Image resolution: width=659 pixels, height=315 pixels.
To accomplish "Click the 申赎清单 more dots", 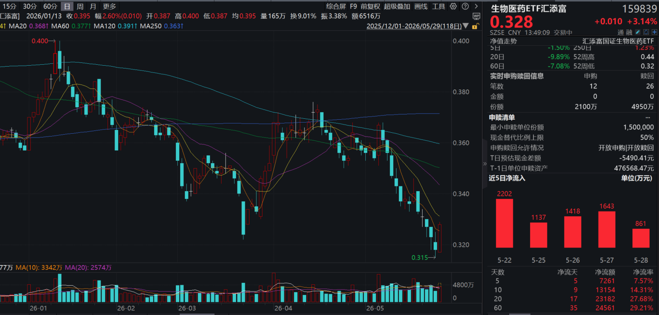I will tap(648, 118).
